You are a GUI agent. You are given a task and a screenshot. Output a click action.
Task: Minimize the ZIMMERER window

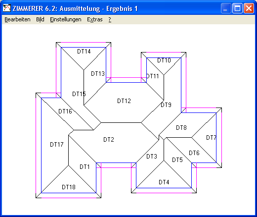[226, 8]
